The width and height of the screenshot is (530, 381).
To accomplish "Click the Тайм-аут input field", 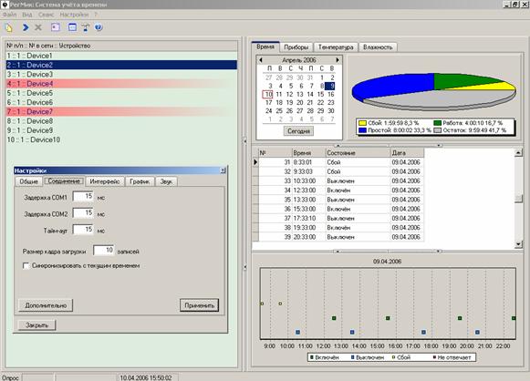I will (83, 230).
